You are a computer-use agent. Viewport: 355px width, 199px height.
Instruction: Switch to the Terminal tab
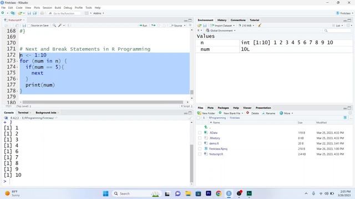(x=23, y=113)
